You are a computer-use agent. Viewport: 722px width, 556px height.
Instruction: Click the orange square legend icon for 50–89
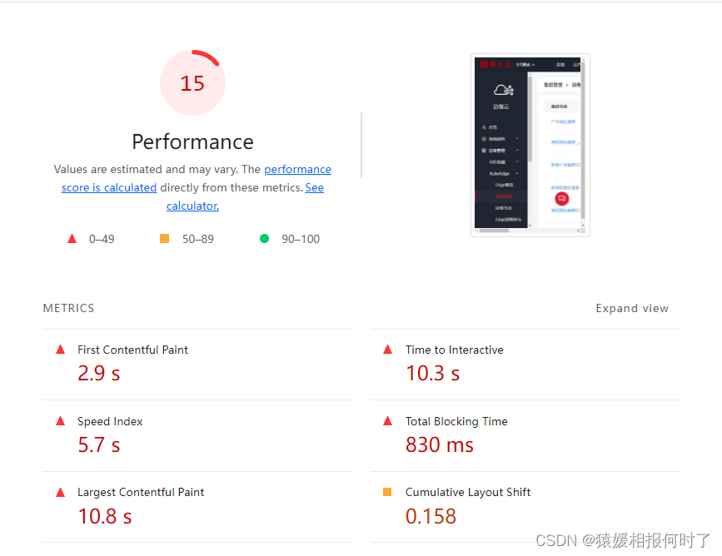pyautogui.click(x=164, y=238)
